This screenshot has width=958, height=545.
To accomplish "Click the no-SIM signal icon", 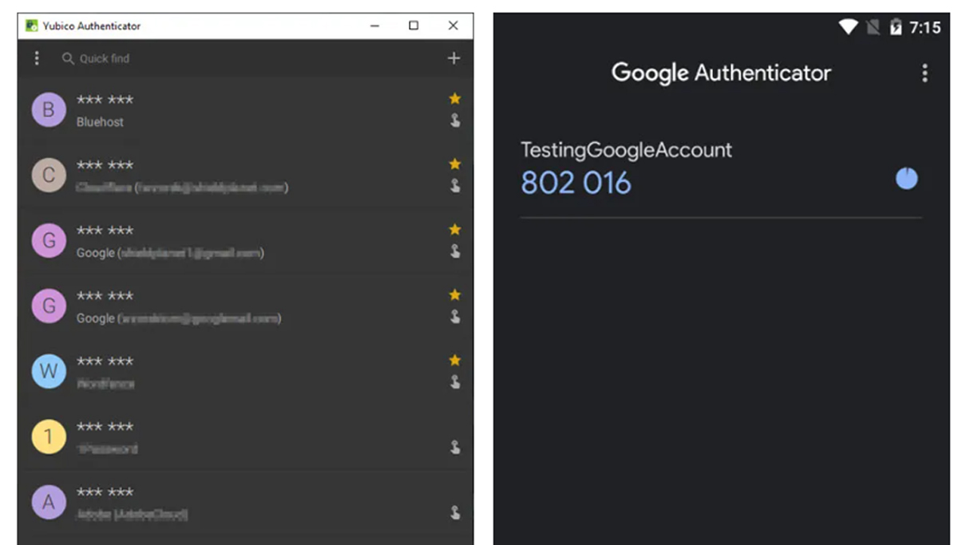I will pos(873,27).
